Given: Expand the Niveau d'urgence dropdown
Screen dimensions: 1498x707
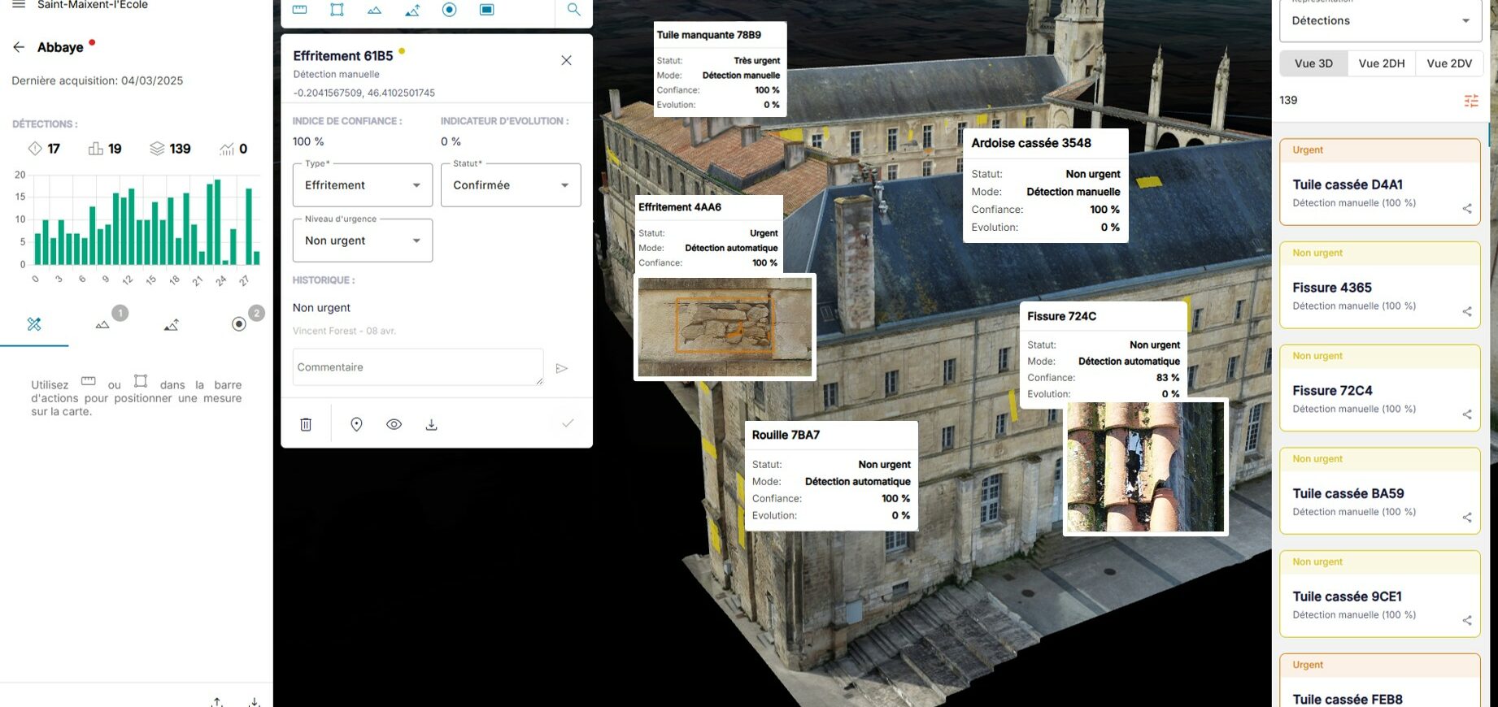Looking at the screenshot, I should (x=362, y=241).
